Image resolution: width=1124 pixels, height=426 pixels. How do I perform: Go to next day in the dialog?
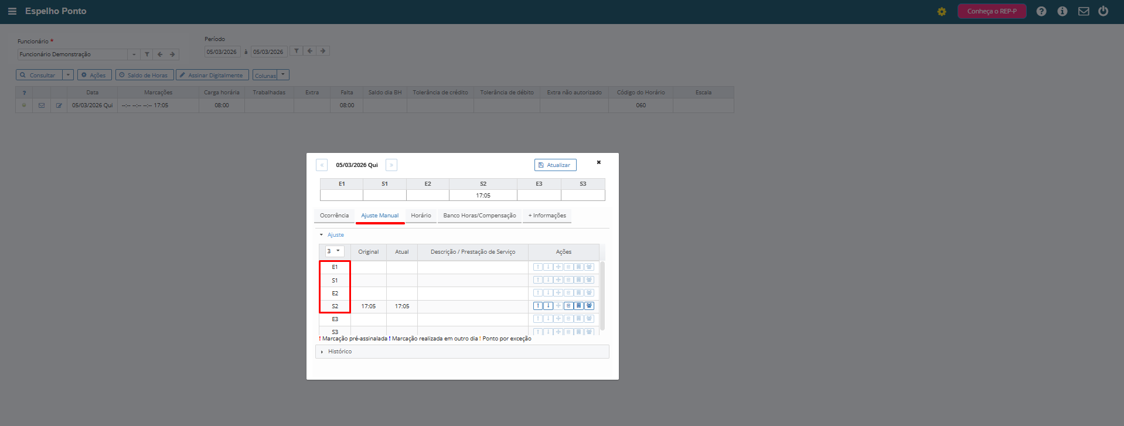pyautogui.click(x=391, y=165)
